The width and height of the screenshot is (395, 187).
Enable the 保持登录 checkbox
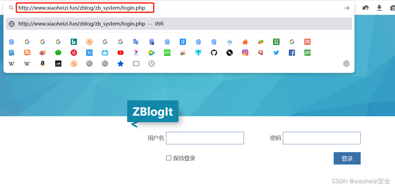pyautogui.click(x=169, y=158)
